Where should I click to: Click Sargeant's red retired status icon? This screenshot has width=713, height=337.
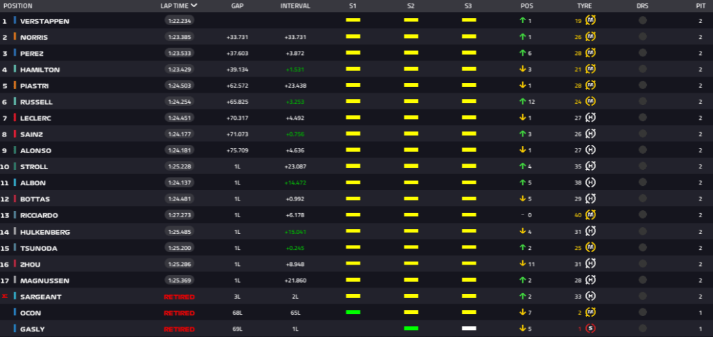[5, 296]
